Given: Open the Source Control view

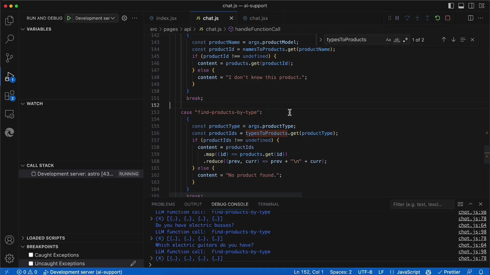Looking at the screenshot, I should point(9,58).
